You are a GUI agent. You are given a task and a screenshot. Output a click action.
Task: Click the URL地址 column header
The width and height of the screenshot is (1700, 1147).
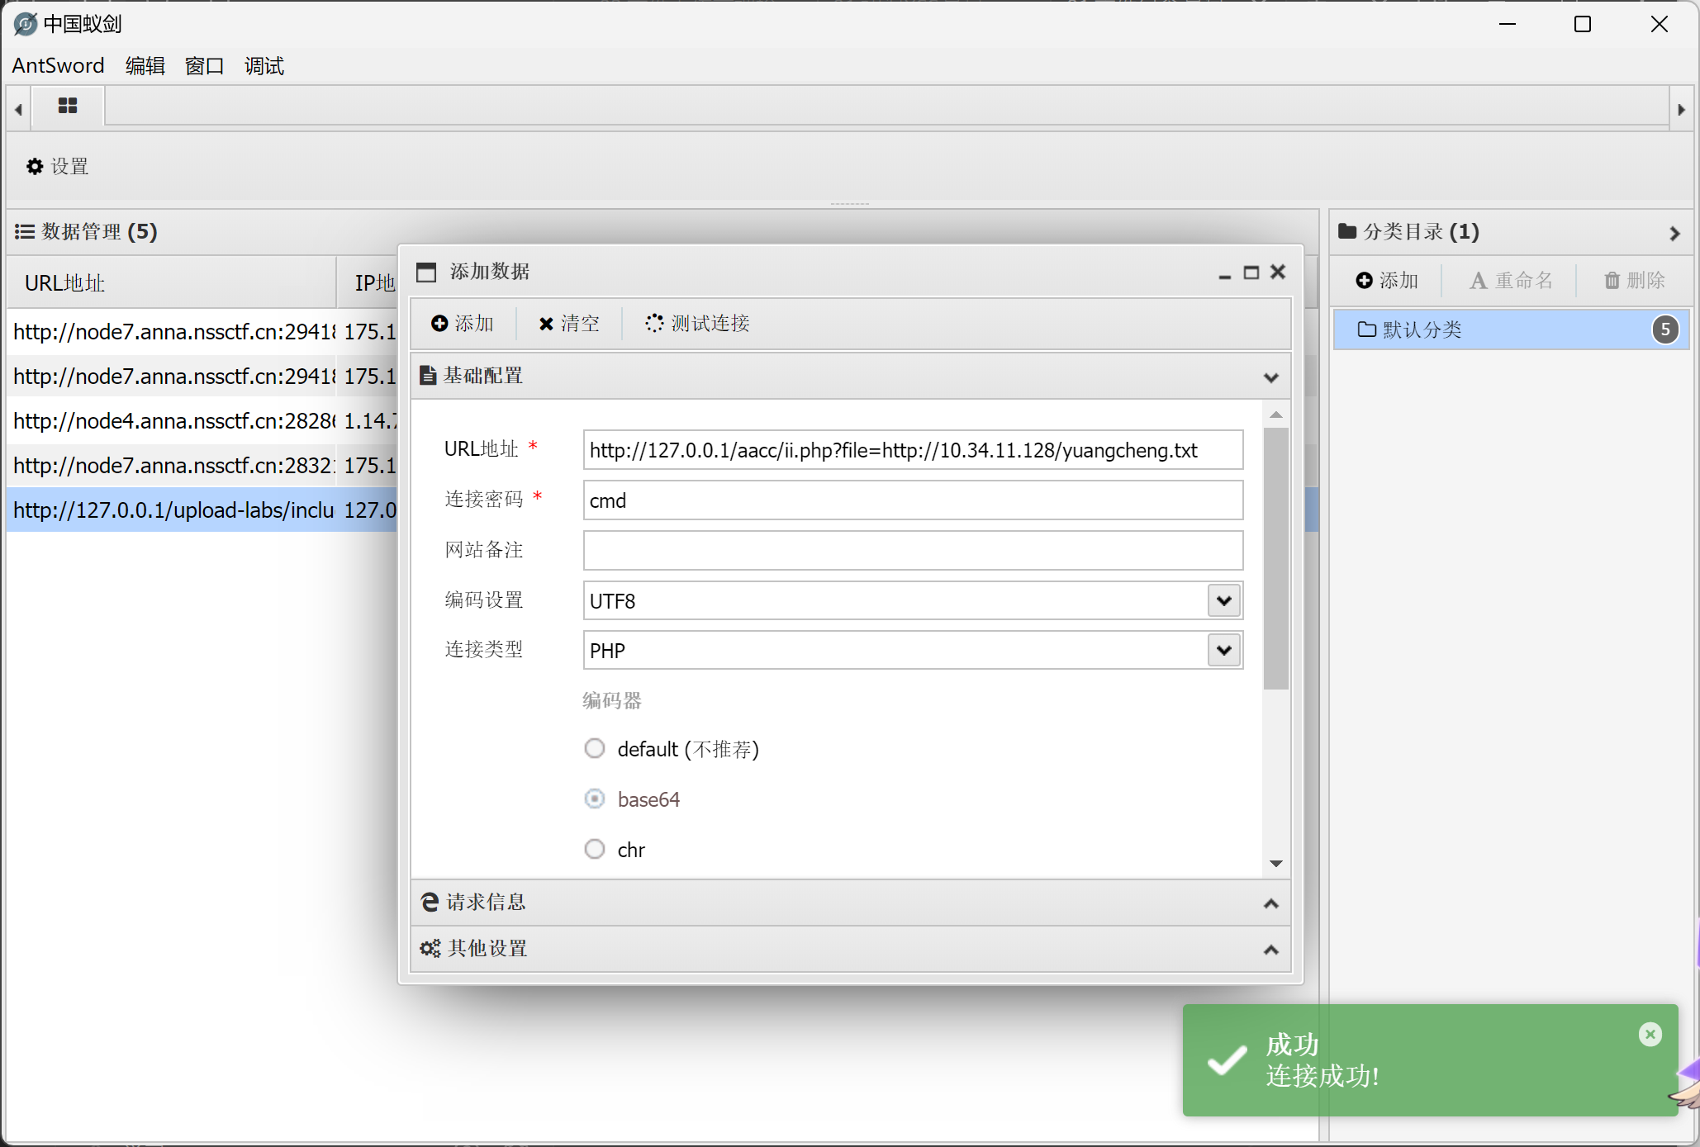172,283
